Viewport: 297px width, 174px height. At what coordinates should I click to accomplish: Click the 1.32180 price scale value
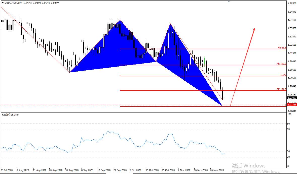292,45
